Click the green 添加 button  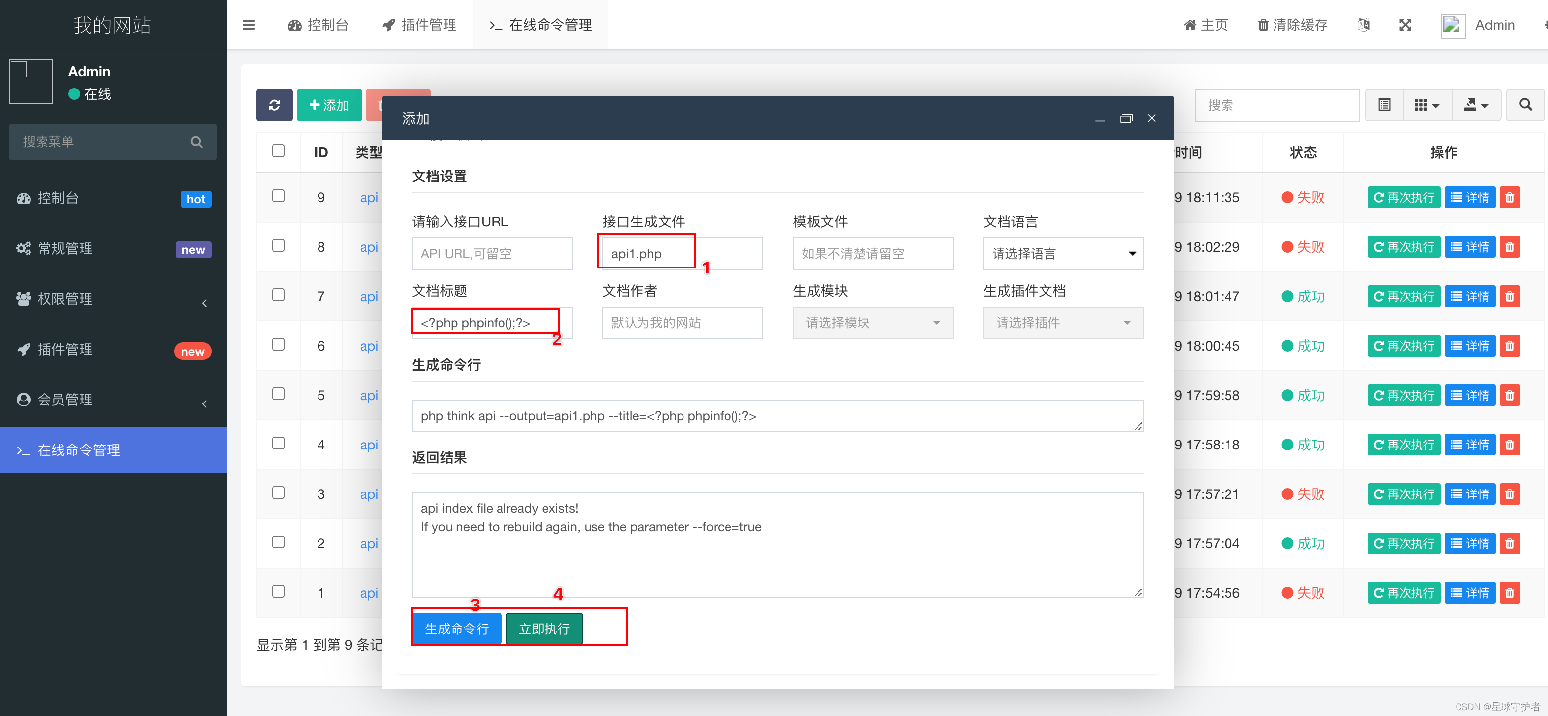(329, 105)
